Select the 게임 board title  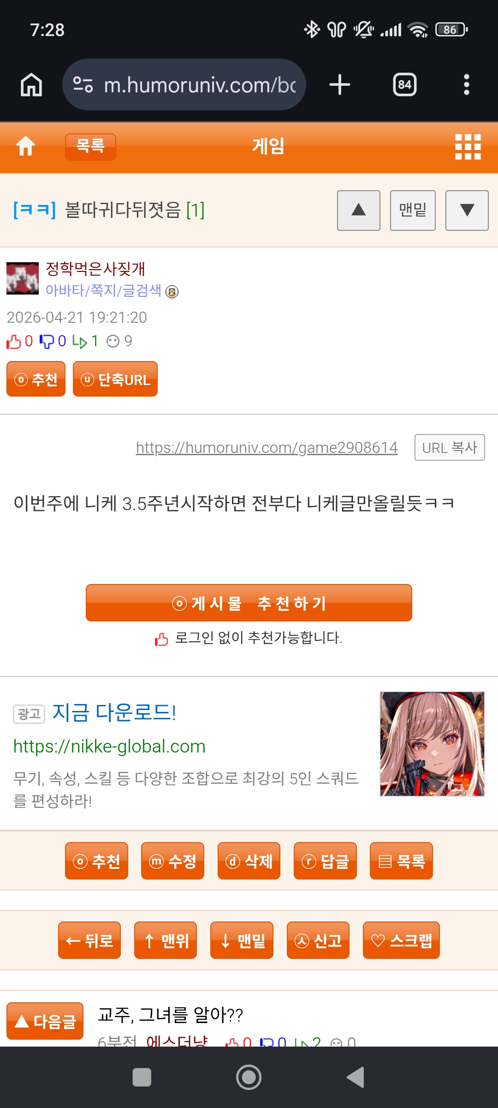[x=268, y=146]
